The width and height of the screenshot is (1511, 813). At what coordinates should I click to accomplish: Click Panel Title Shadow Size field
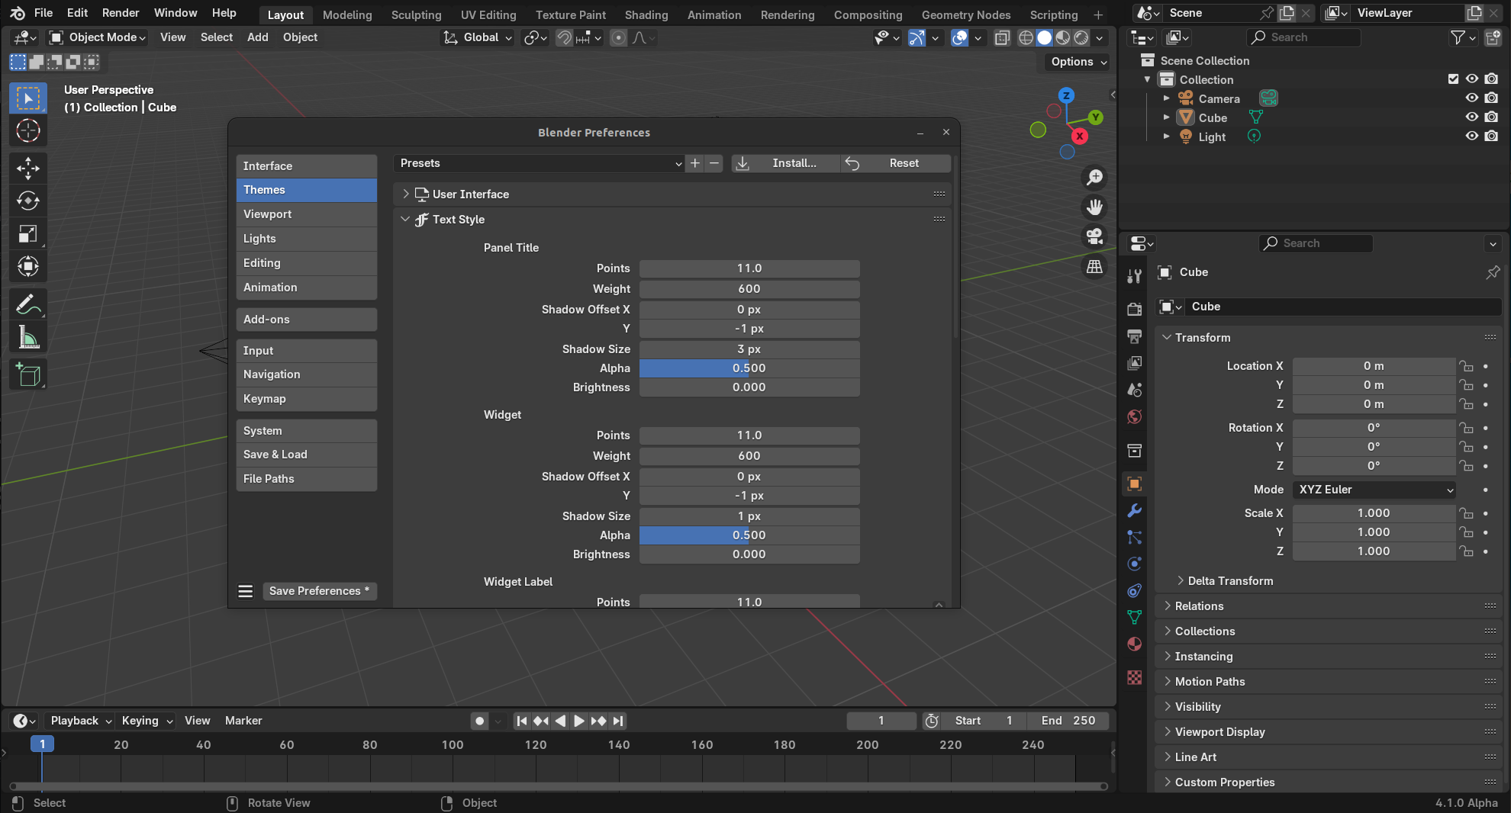pos(749,349)
